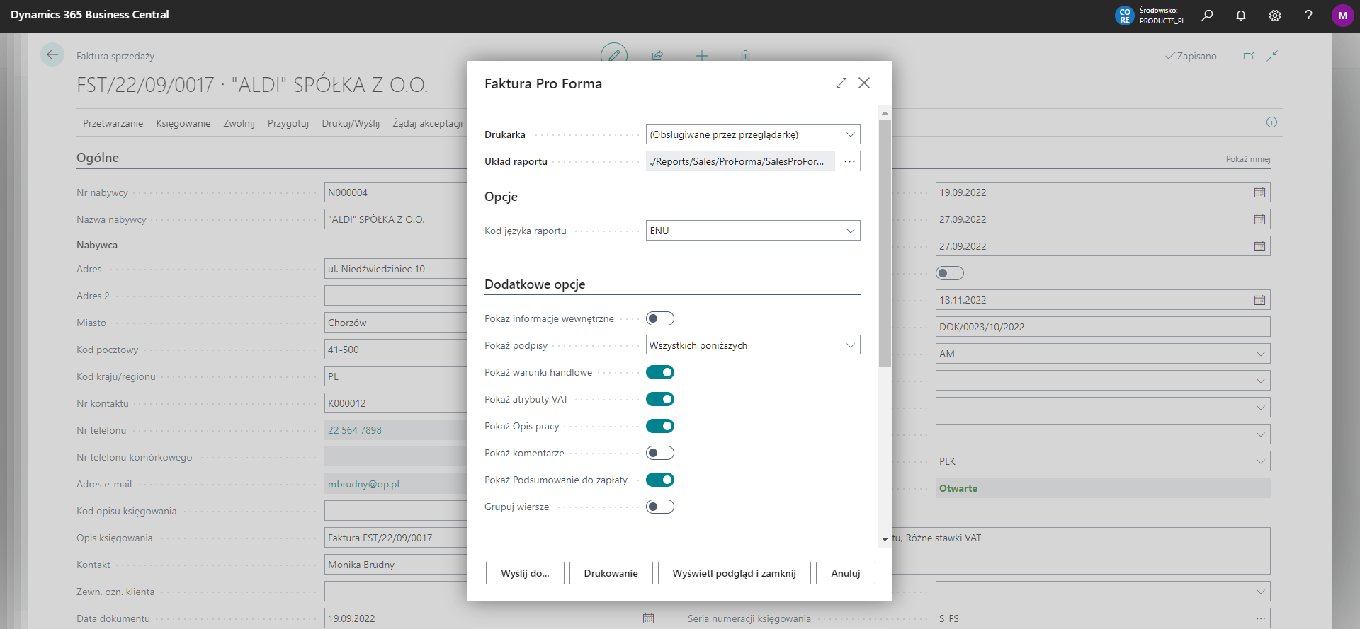Open calendar for 18.11.2022 date
1360x629 pixels.
click(x=1259, y=300)
